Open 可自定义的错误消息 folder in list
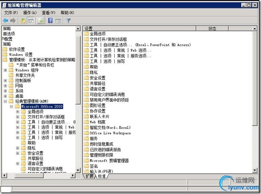The width and height of the screenshot is (261, 194). click(107, 95)
